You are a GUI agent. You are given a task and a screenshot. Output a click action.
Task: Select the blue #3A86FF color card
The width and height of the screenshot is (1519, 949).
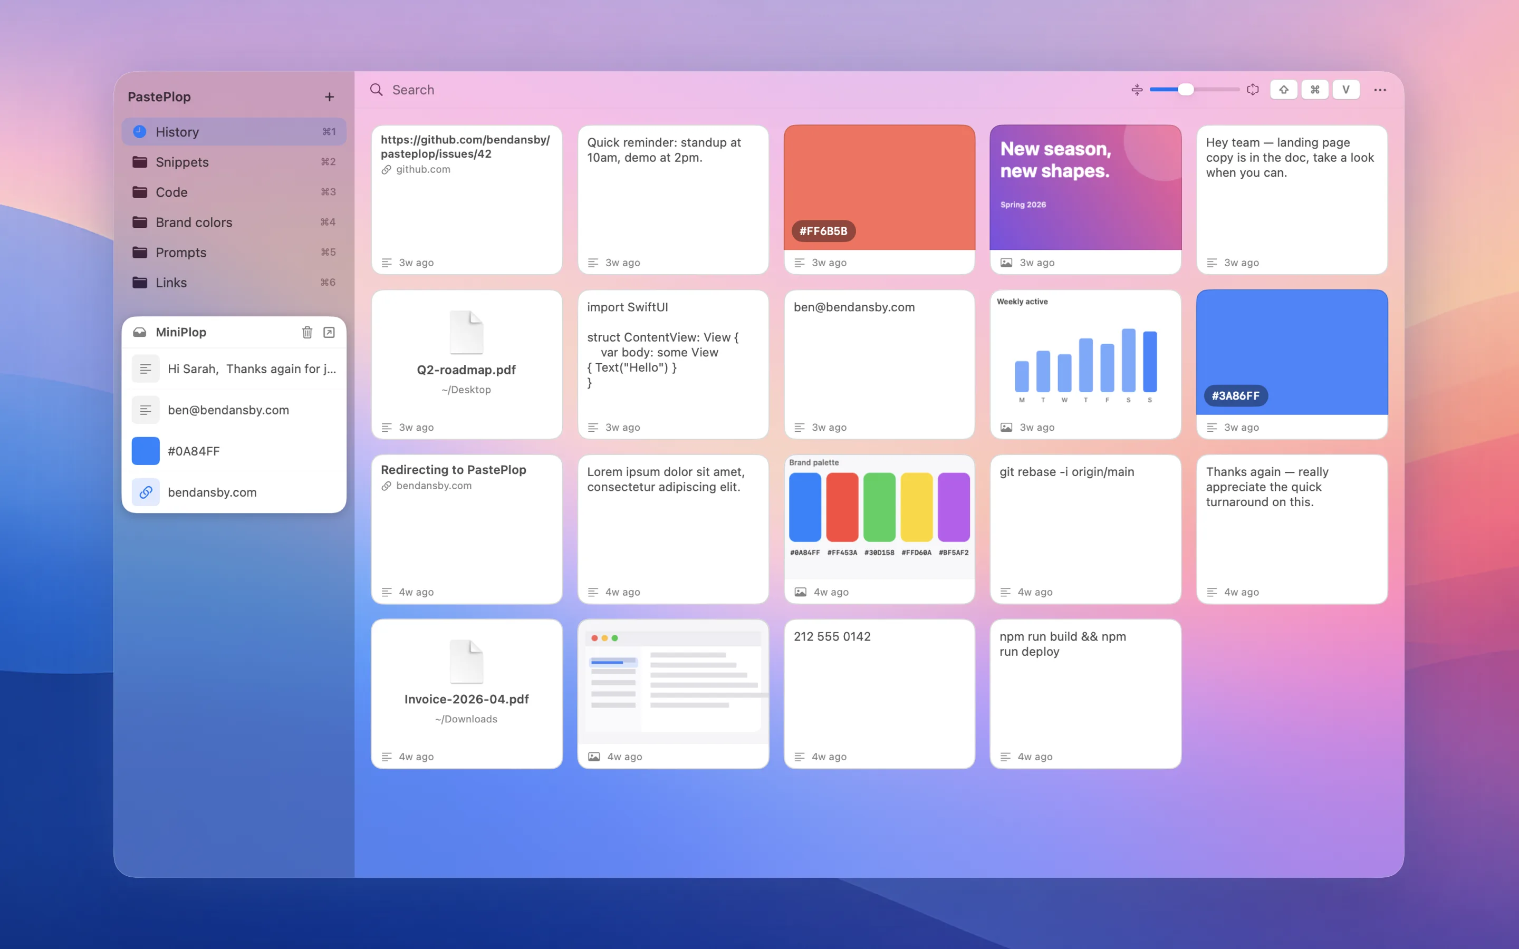tap(1292, 364)
